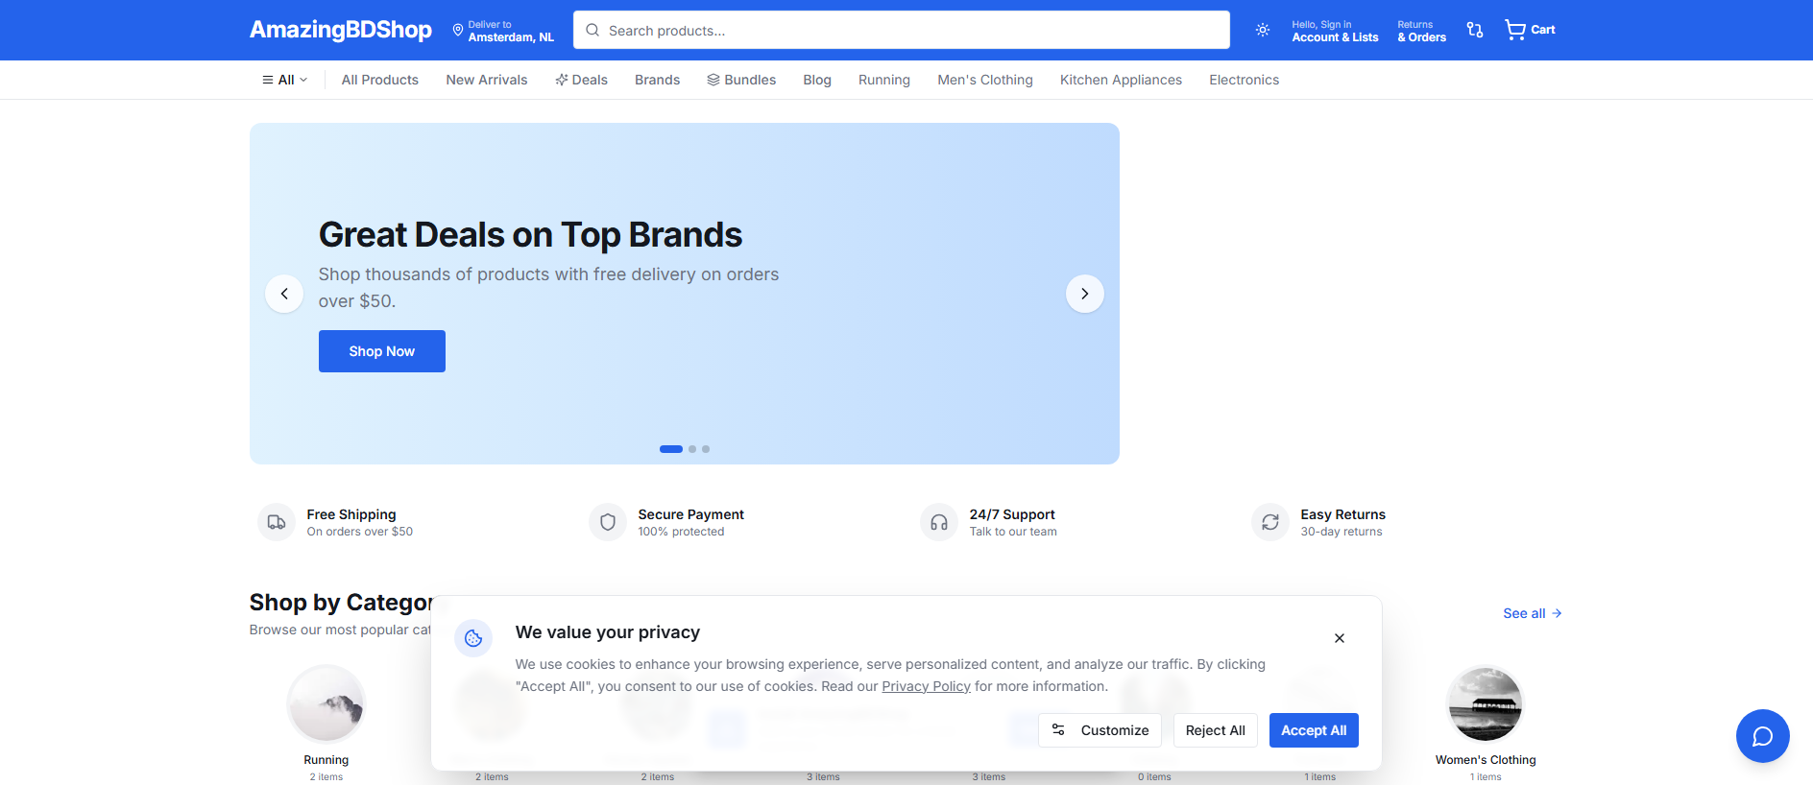This screenshot has width=1813, height=785.
Task: Open the shopping Cart
Action: click(x=1530, y=30)
